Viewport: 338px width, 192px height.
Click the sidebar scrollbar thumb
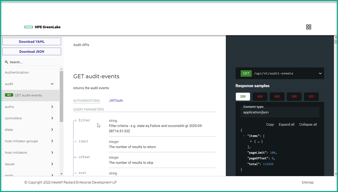tap(61, 97)
